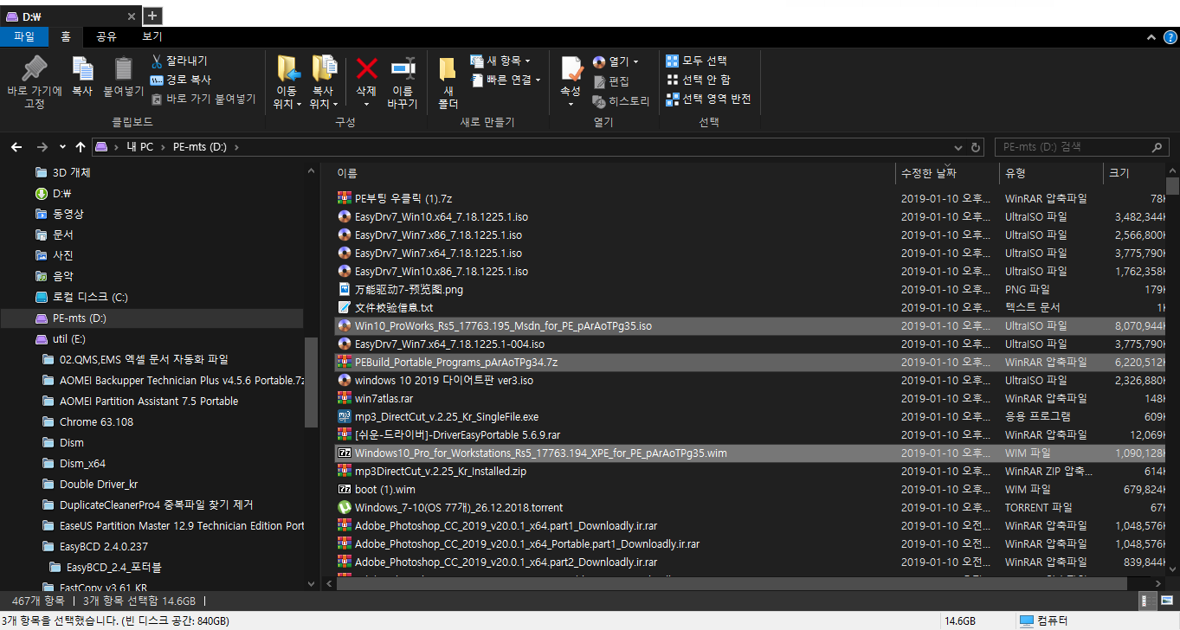The image size is (1180, 630).
Task: Open the Open (열기) dropdown in ribbon
Action: tap(616, 61)
